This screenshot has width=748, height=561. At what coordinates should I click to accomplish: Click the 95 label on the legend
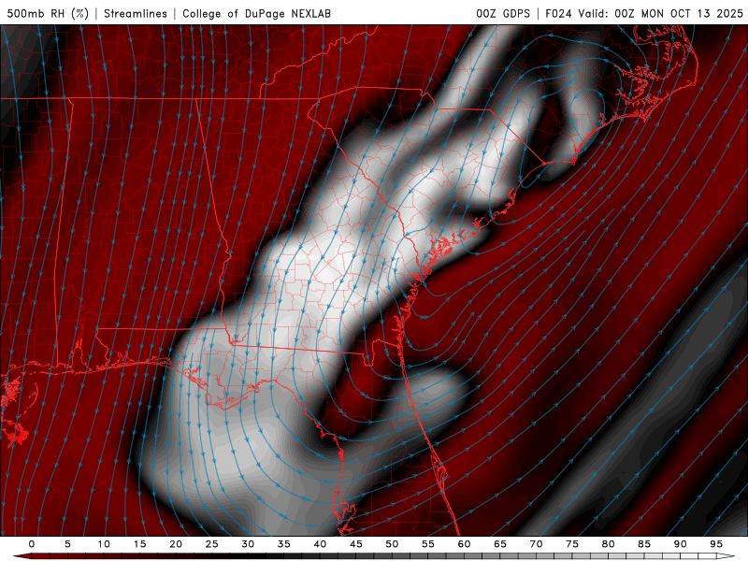tap(716, 544)
